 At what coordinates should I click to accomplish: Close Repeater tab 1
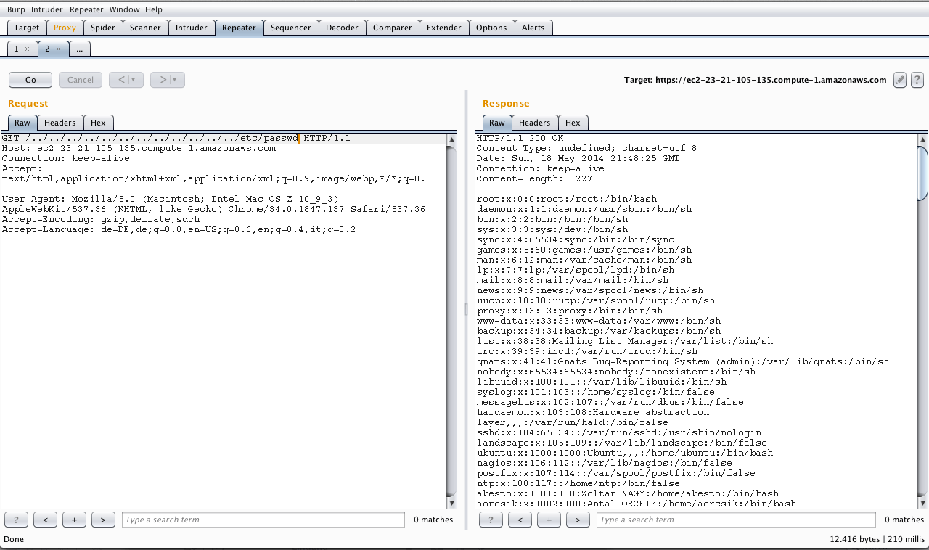pos(27,49)
